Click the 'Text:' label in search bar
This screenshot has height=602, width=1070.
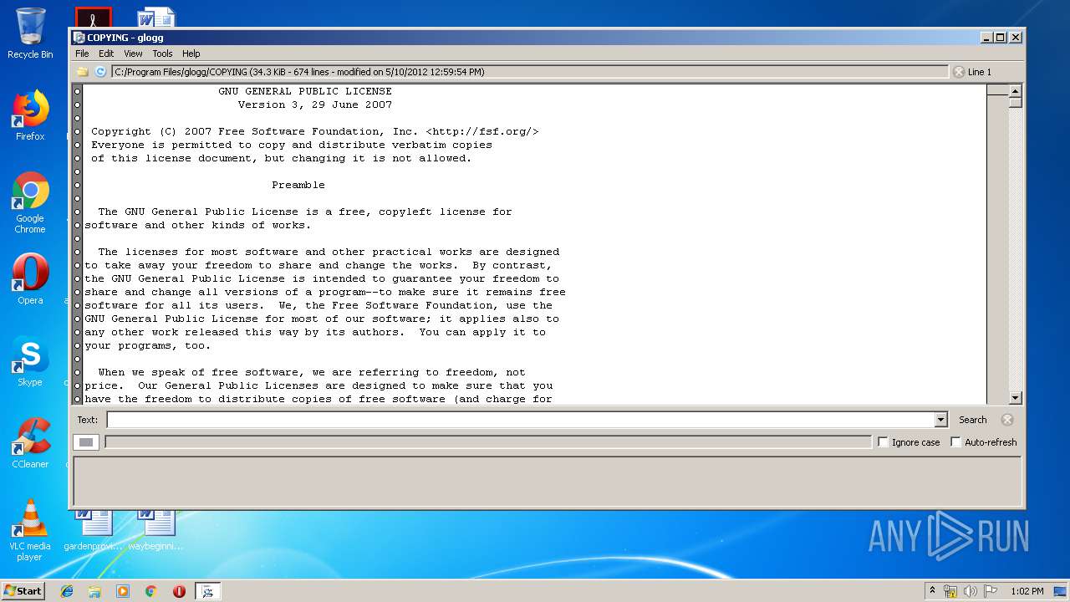pyautogui.click(x=87, y=420)
